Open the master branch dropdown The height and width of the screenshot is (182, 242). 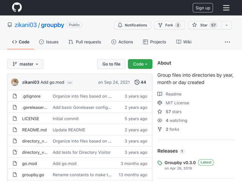[25, 64]
